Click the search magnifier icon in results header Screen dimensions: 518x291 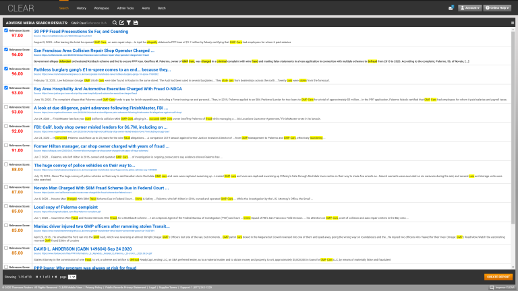pos(115,22)
